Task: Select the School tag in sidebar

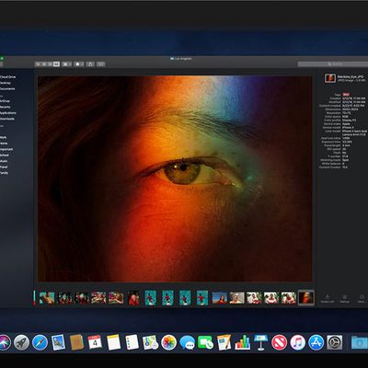Action: [x=5, y=155]
